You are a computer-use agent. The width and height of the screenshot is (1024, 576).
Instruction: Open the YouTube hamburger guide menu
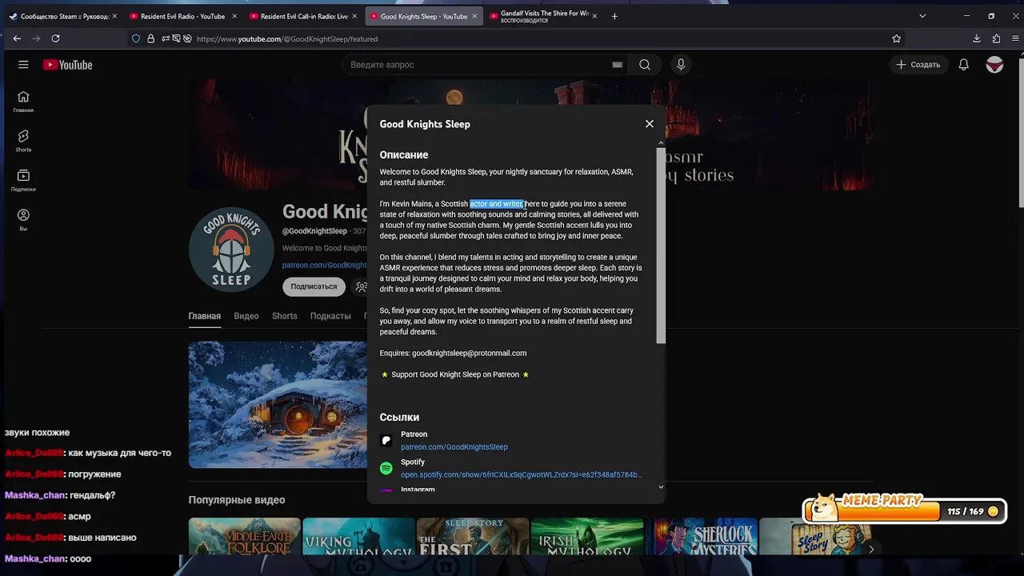[23, 65]
